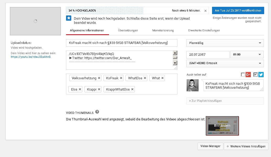Click the KrappiWhatElse tag label
271x157 pixels.
(x=118, y=89)
